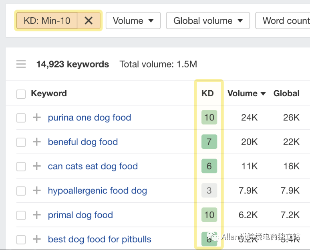Click the 22K global volume value

click(x=291, y=142)
